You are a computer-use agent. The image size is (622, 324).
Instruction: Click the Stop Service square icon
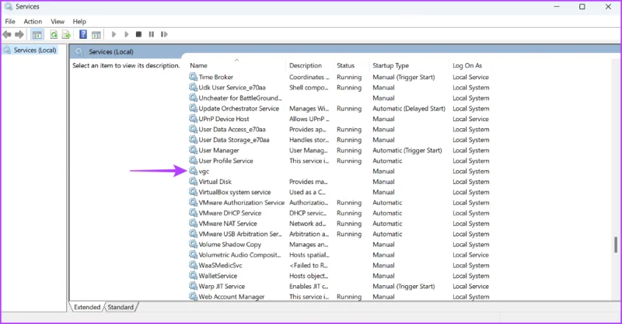pos(138,34)
